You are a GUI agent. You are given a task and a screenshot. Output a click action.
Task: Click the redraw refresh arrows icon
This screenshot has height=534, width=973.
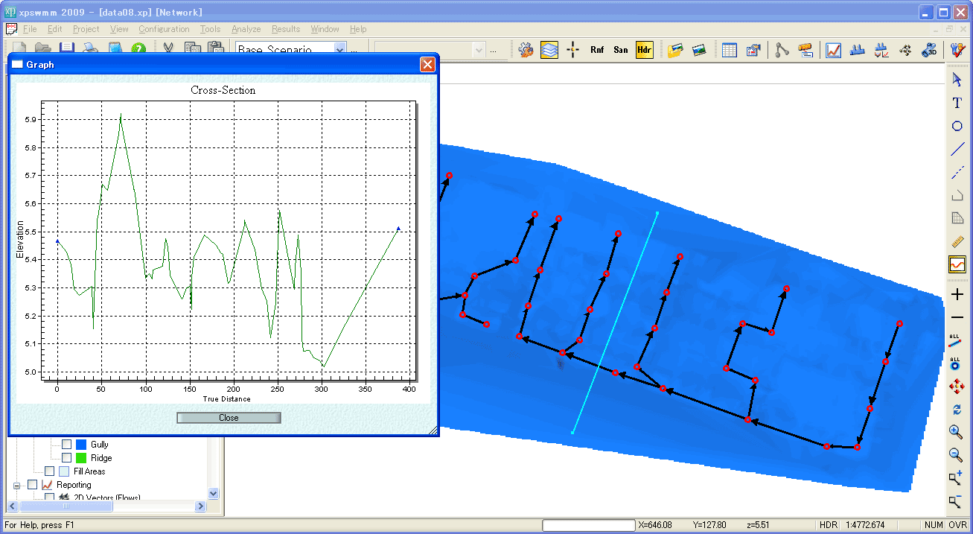click(x=957, y=410)
